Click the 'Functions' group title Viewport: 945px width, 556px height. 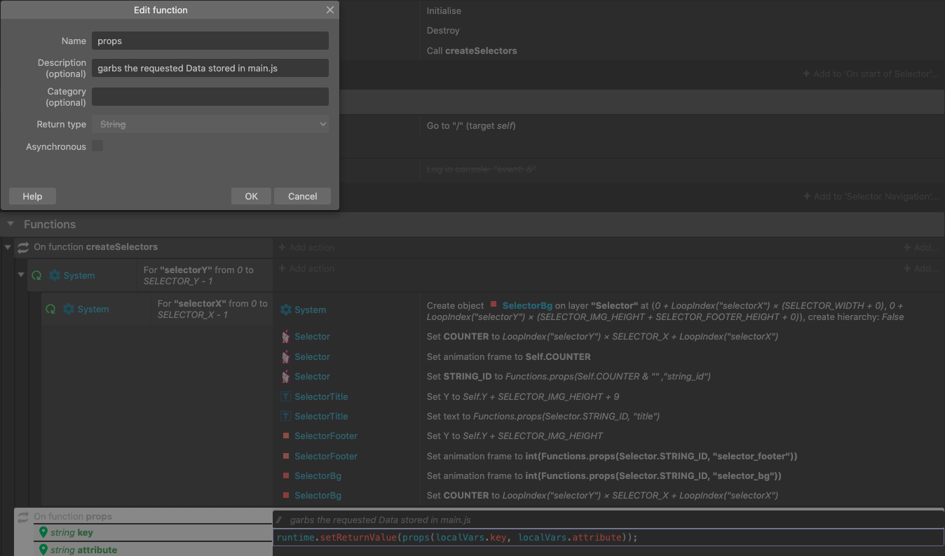(x=50, y=224)
